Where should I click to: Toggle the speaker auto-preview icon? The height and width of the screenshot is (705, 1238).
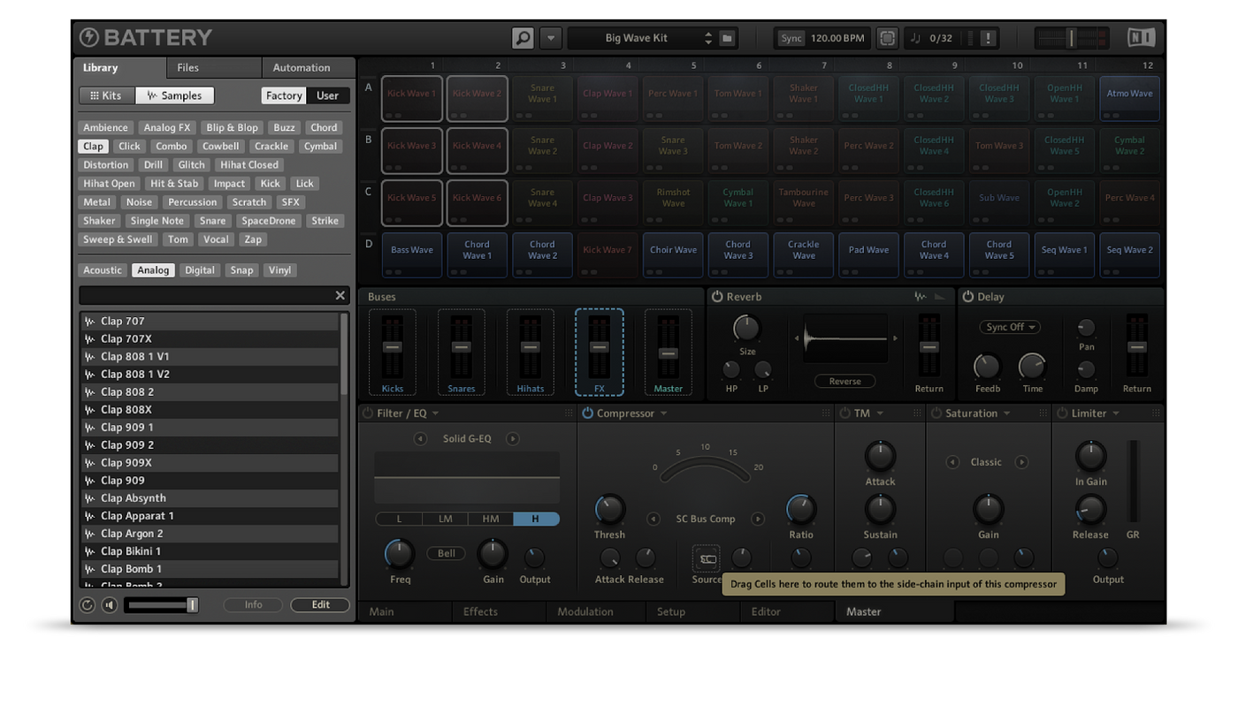click(x=110, y=605)
